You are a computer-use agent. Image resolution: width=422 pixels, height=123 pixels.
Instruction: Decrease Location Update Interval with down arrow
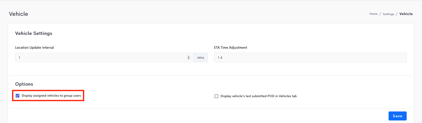click(189, 58)
